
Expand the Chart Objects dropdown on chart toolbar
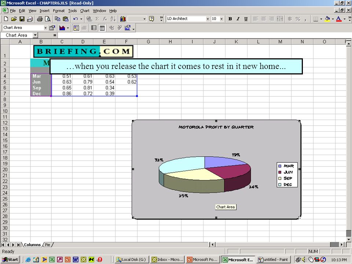[x=45, y=28]
